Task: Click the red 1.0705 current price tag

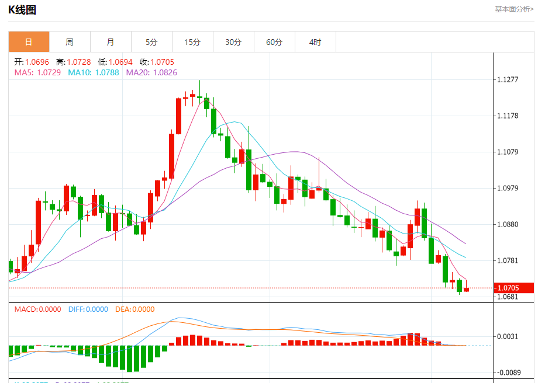Action: tap(514, 288)
